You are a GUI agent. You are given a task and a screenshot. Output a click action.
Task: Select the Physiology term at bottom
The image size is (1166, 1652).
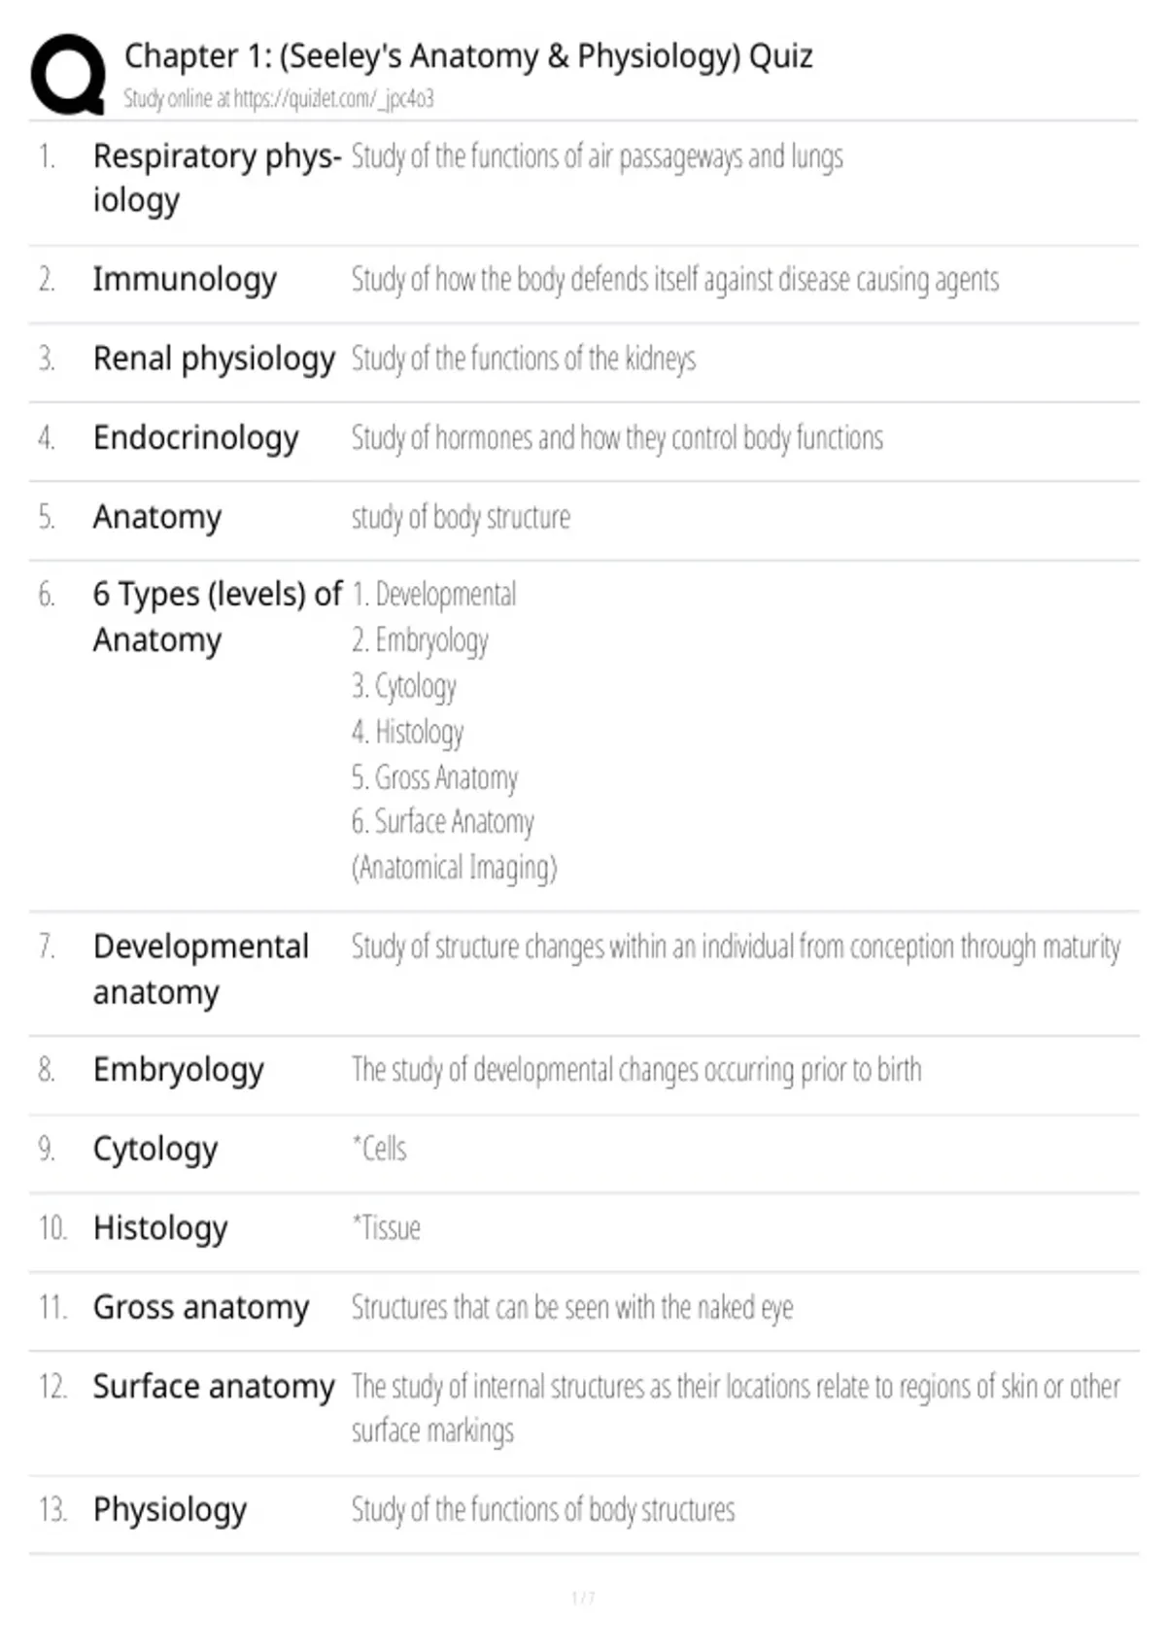(x=170, y=1510)
